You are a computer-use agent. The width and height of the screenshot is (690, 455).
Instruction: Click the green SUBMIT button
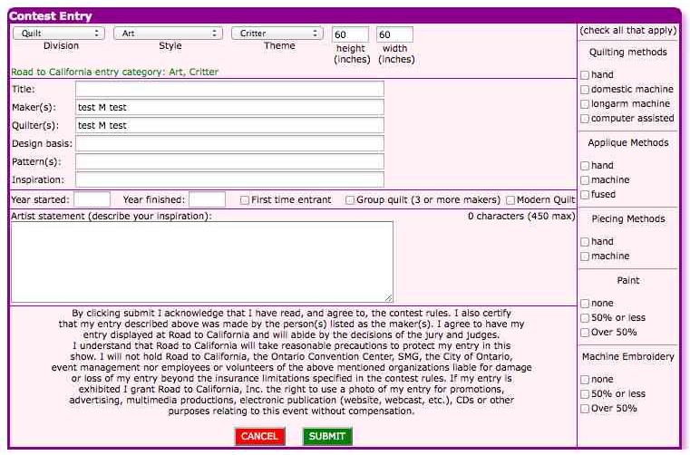pos(327,436)
